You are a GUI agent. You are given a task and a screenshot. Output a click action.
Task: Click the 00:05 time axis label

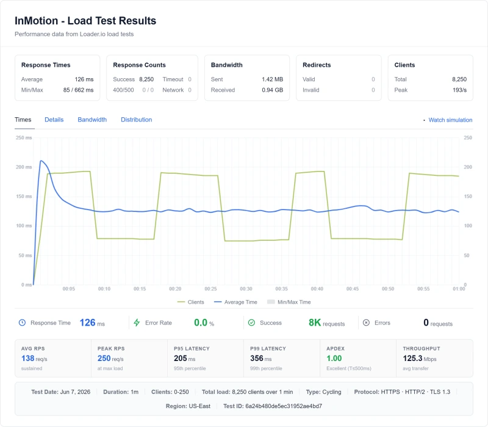69,289
